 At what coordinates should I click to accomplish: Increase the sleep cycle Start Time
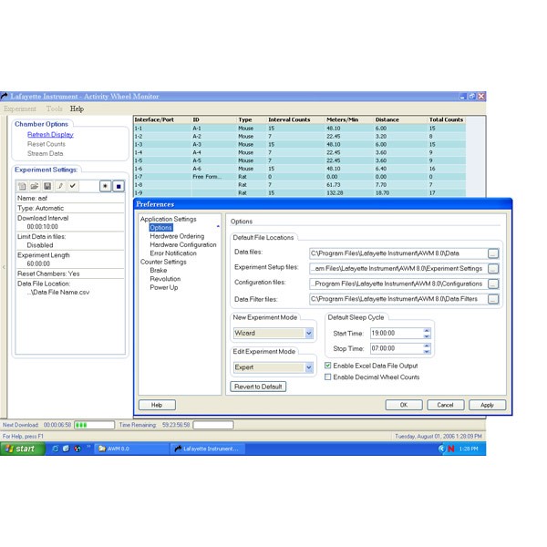[x=427, y=330]
